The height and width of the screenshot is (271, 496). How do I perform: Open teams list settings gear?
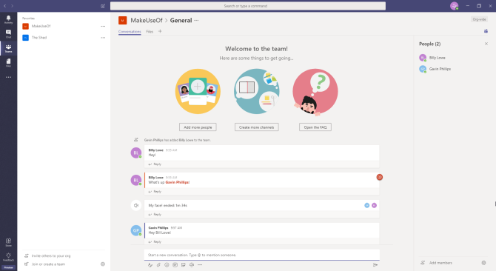103,264
